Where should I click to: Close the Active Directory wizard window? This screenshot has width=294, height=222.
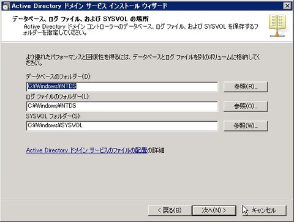point(287,6)
